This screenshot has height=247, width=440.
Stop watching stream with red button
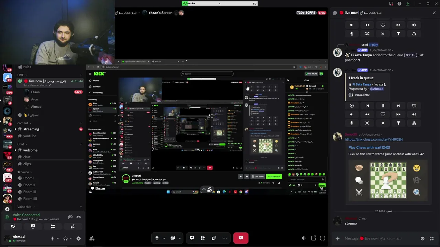click(241, 238)
